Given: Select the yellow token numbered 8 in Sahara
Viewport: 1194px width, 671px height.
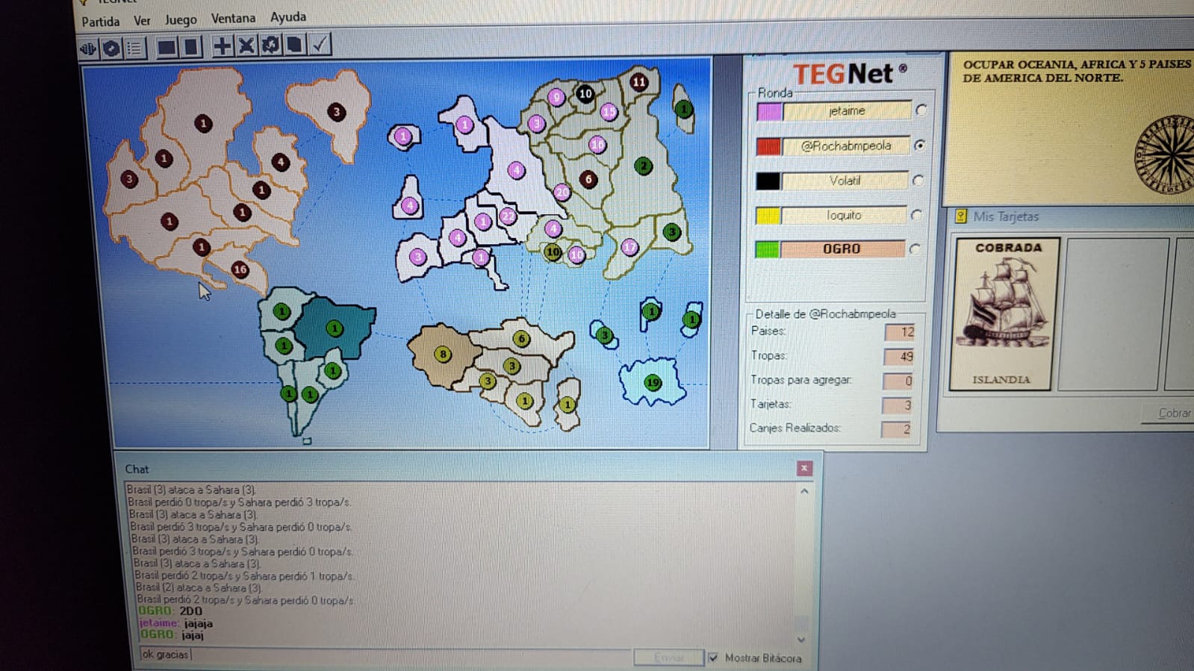Looking at the screenshot, I should point(443,354).
